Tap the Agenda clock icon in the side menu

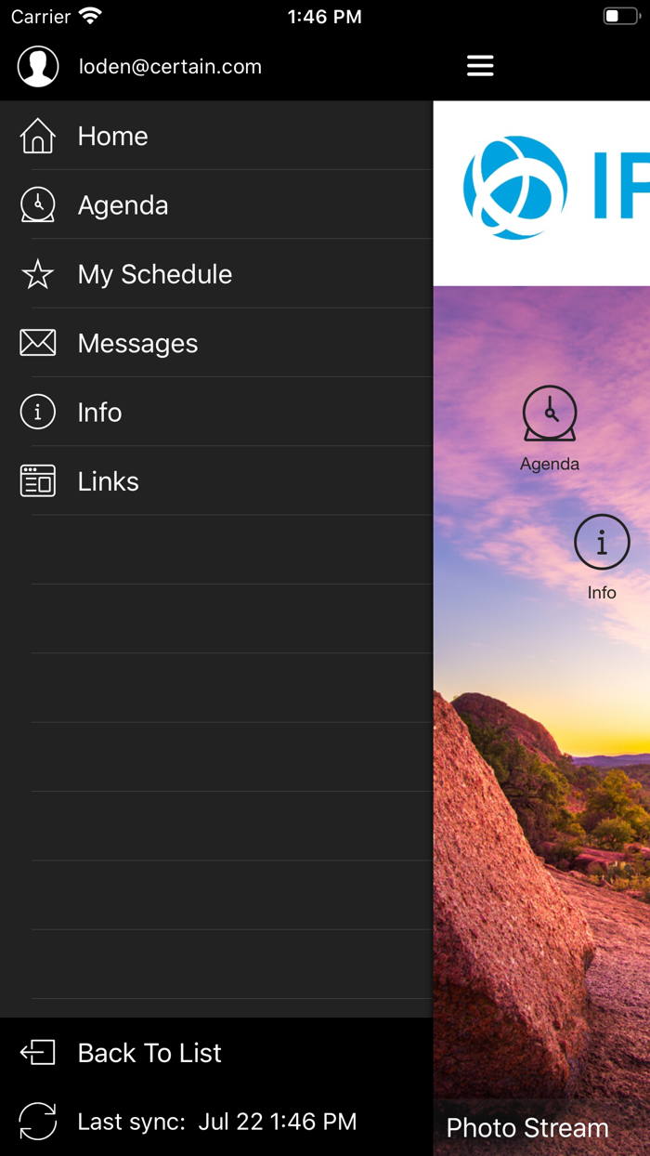click(38, 205)
